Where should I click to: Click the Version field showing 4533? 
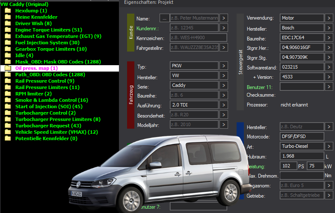tap(302, 77)
